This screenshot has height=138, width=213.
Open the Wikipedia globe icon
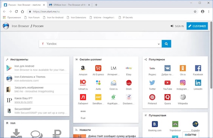click(183, 97)
